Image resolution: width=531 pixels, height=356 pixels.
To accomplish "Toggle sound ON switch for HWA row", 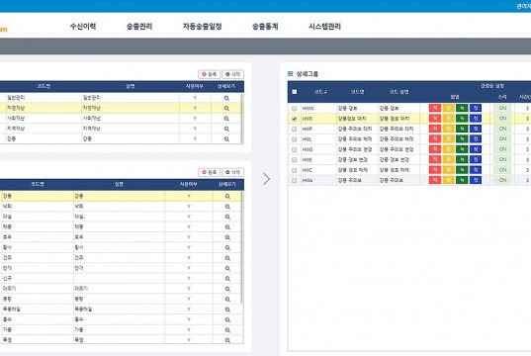I will pyautogui.click(x=502, y=180).
